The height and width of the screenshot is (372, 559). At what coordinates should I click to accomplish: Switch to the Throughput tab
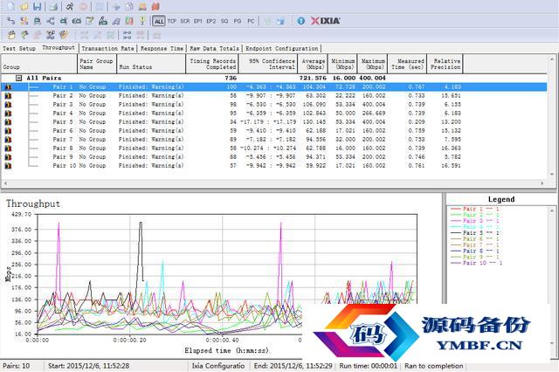click(x=59, y=47)
